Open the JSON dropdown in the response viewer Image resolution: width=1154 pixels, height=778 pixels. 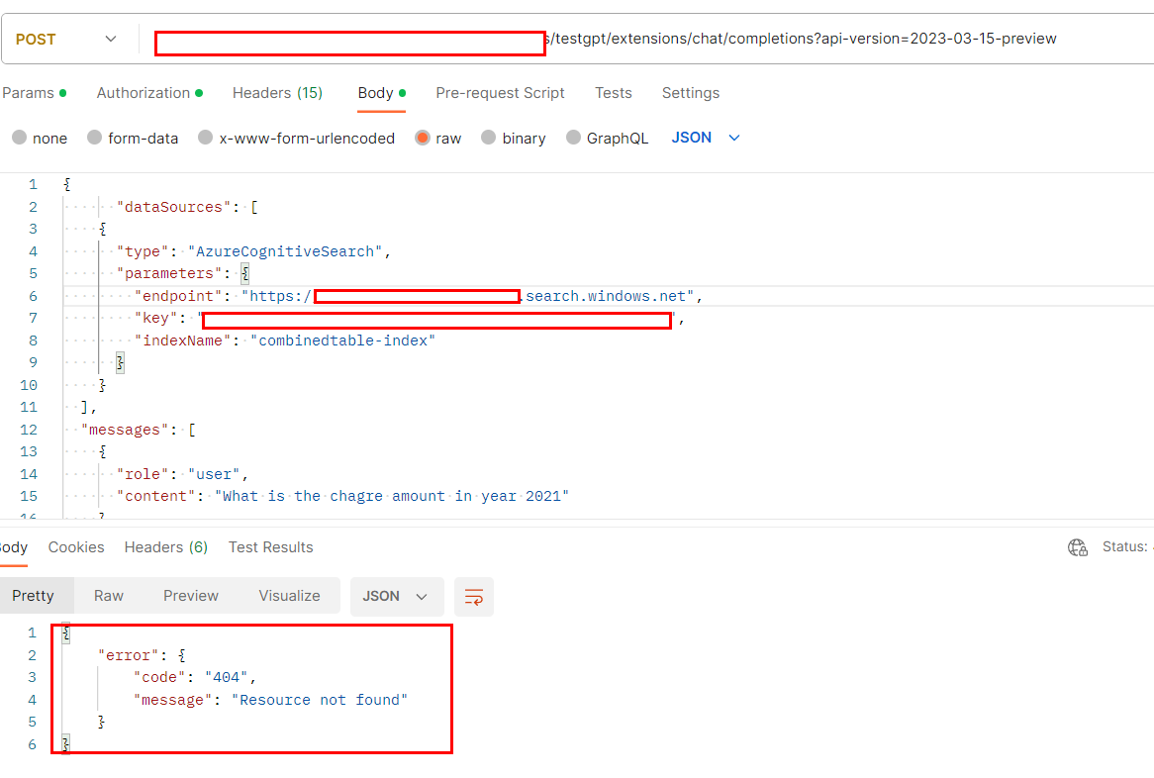397,596
